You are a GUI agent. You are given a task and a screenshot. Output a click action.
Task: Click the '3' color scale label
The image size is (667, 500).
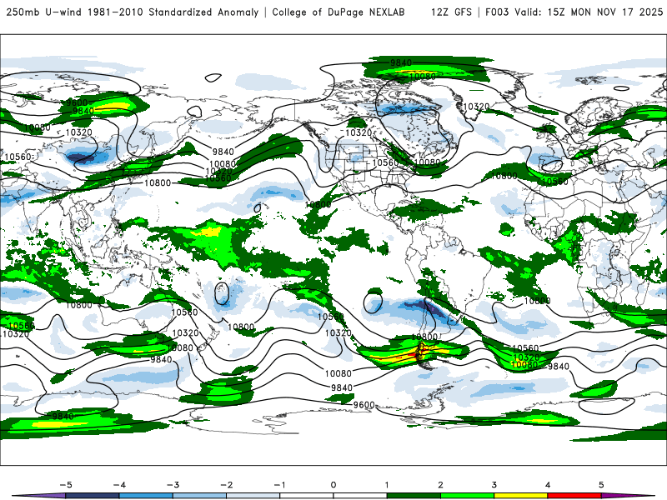[x=494, y=485]
